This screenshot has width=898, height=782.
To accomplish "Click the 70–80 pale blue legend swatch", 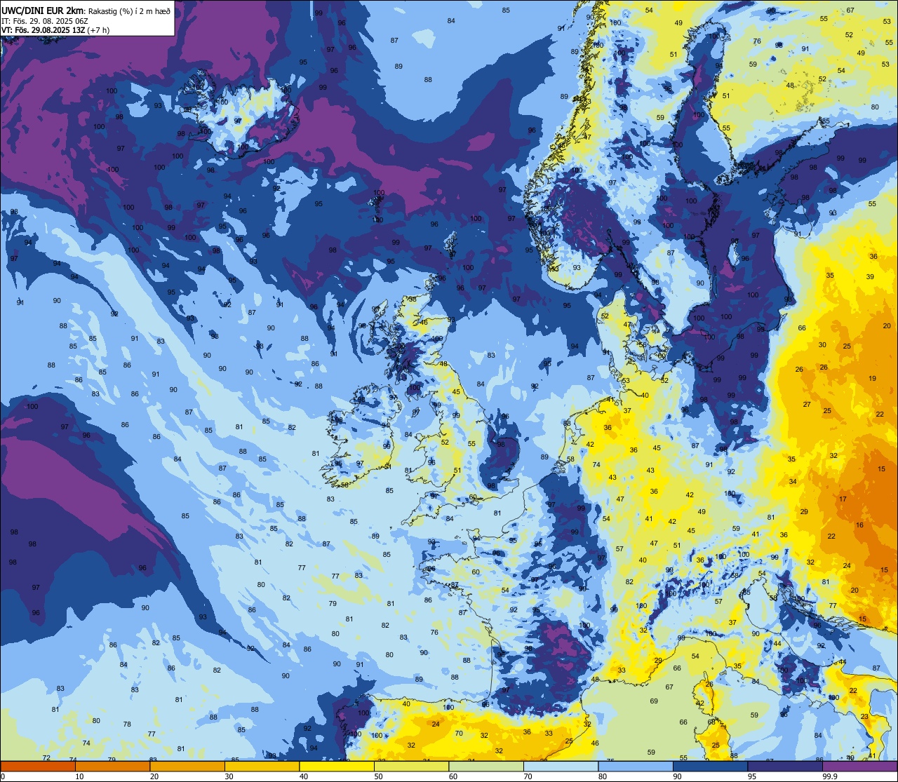I will coord(561,767).
